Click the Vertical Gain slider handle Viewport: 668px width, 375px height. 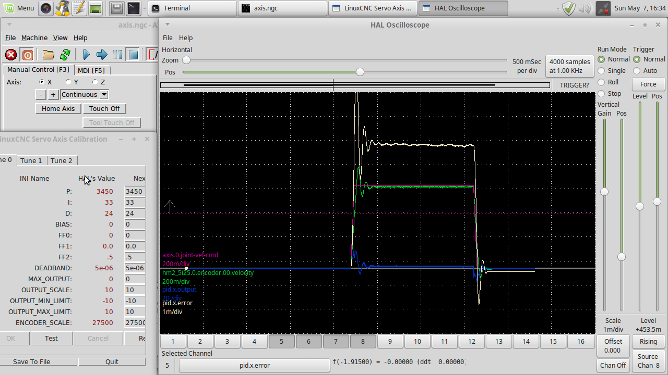coord(604,192)
